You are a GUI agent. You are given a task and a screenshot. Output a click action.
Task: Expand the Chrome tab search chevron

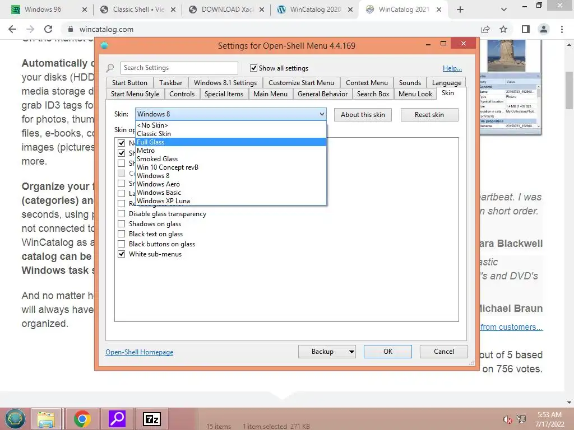click(504, 10)
